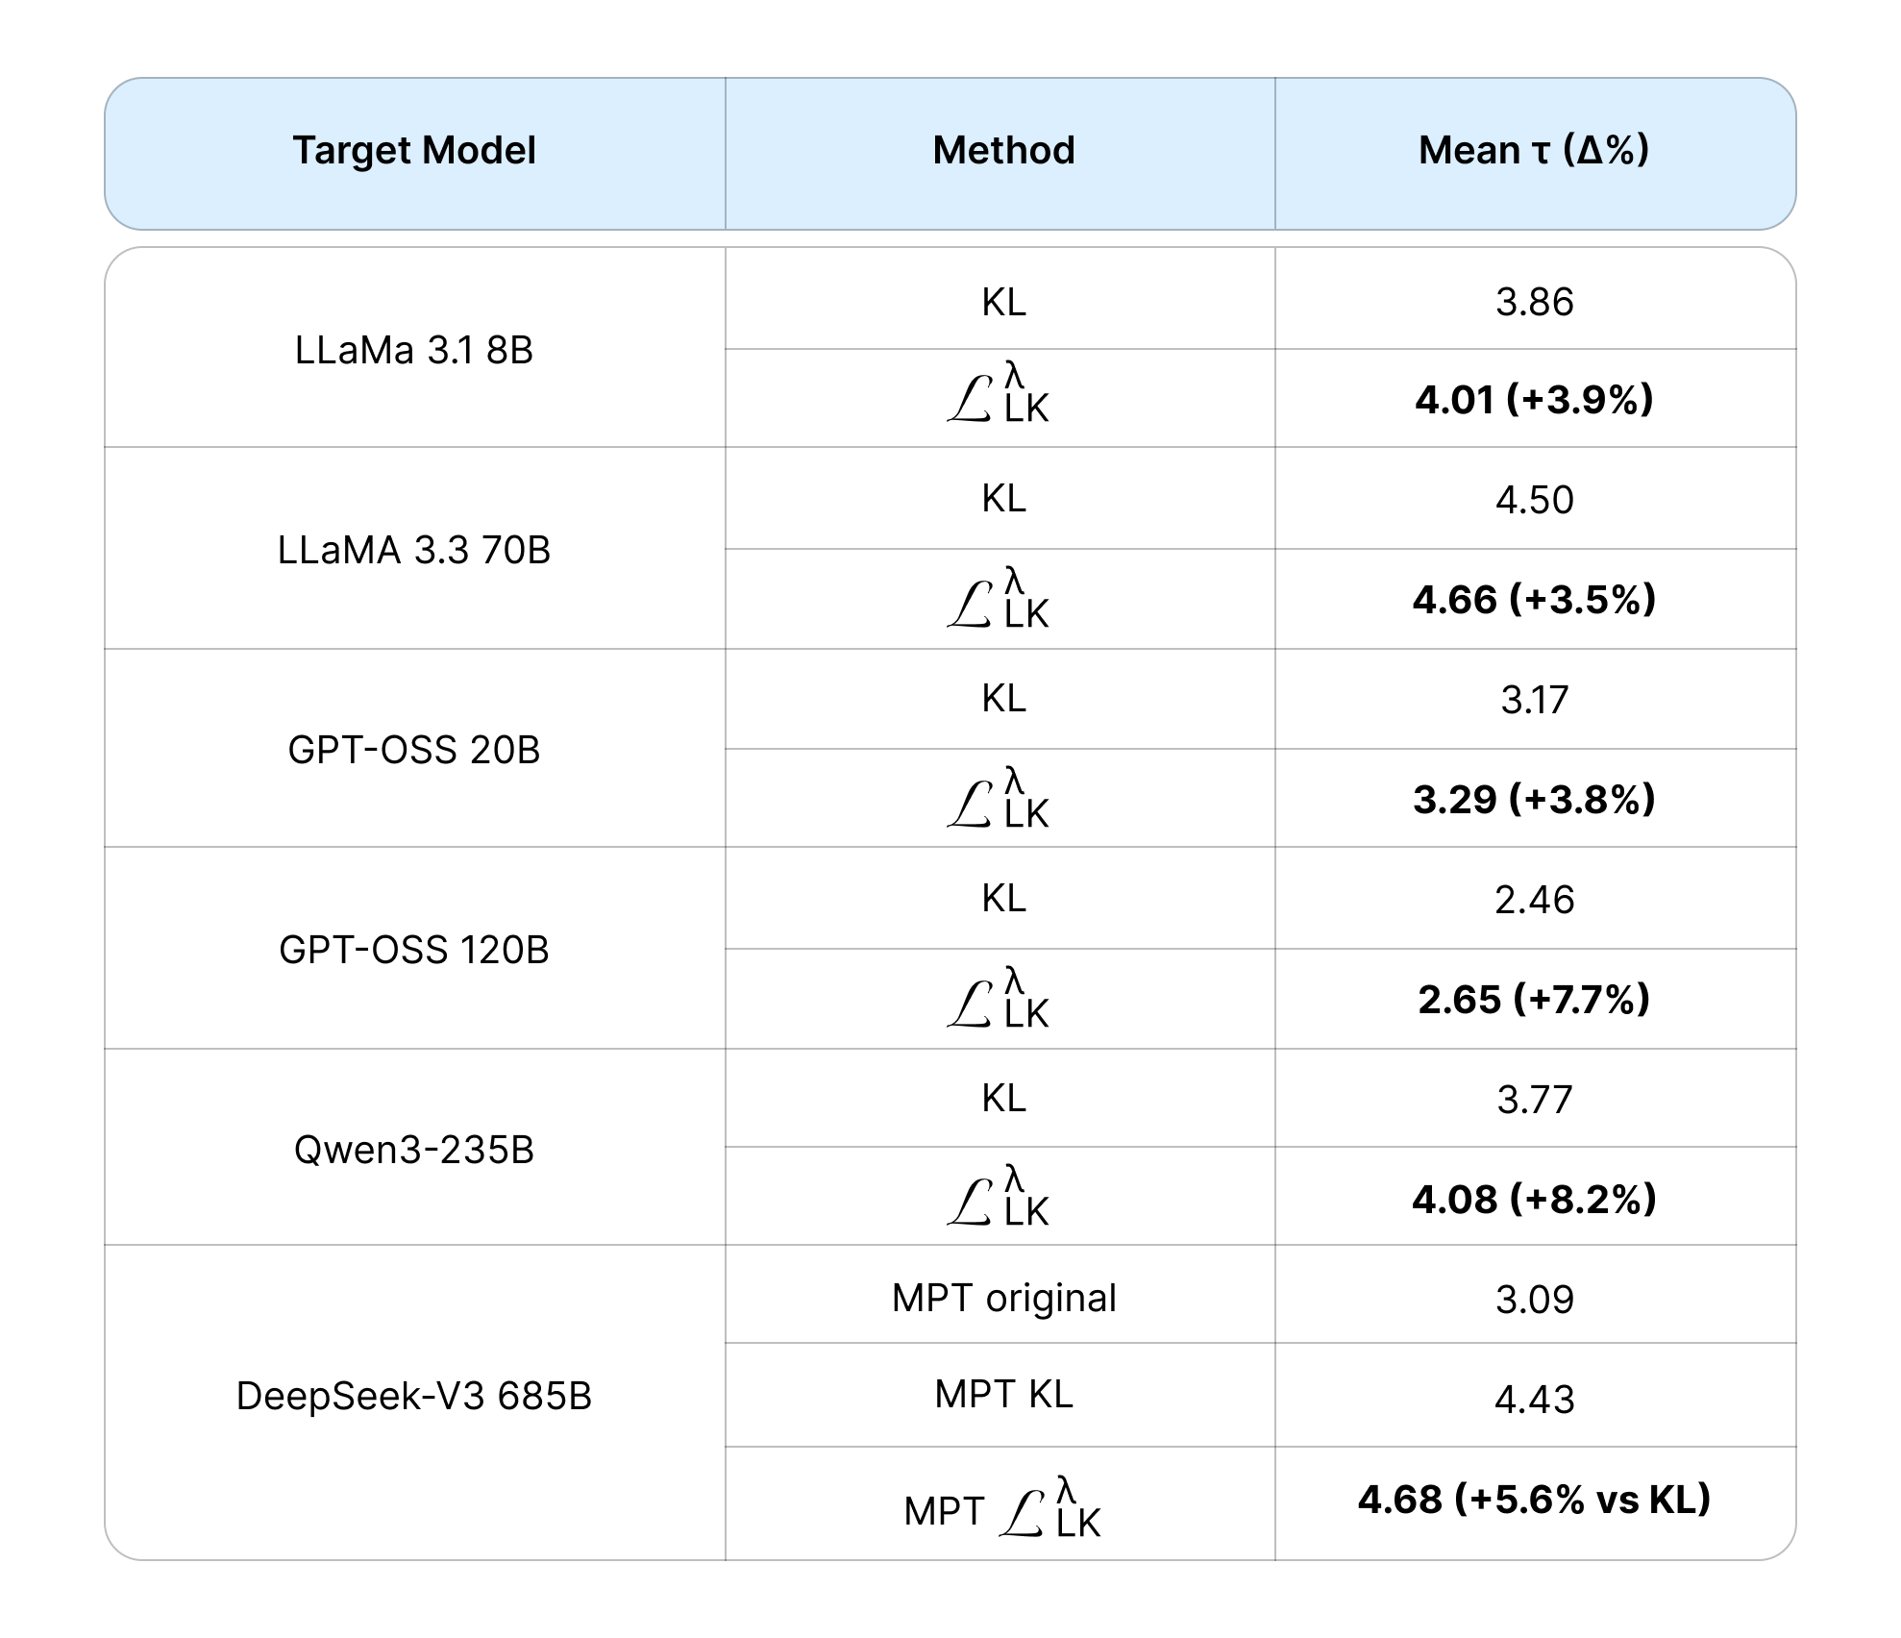Select the 3.29 (+3.8%) value
This screenshot has height=1638, width=1901.
coord(1534,800)
